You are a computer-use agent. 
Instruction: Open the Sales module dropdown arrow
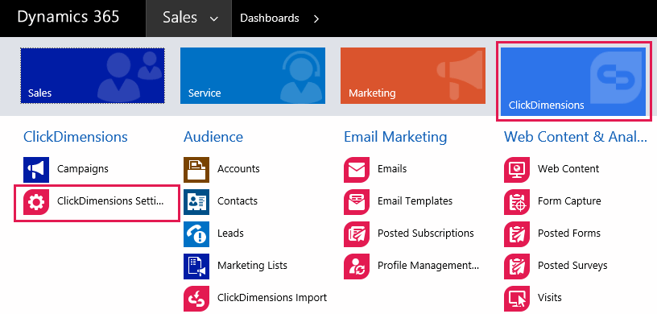(214, 19)
